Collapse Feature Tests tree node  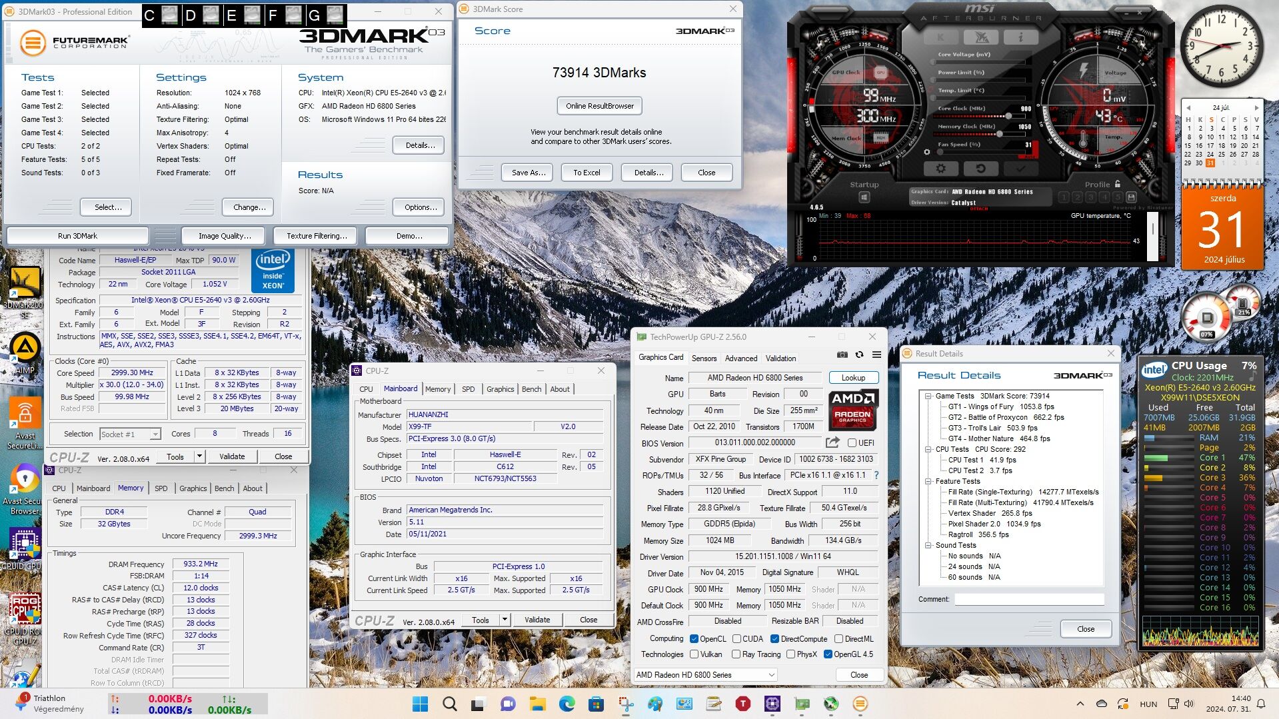(x=928, y=481)
